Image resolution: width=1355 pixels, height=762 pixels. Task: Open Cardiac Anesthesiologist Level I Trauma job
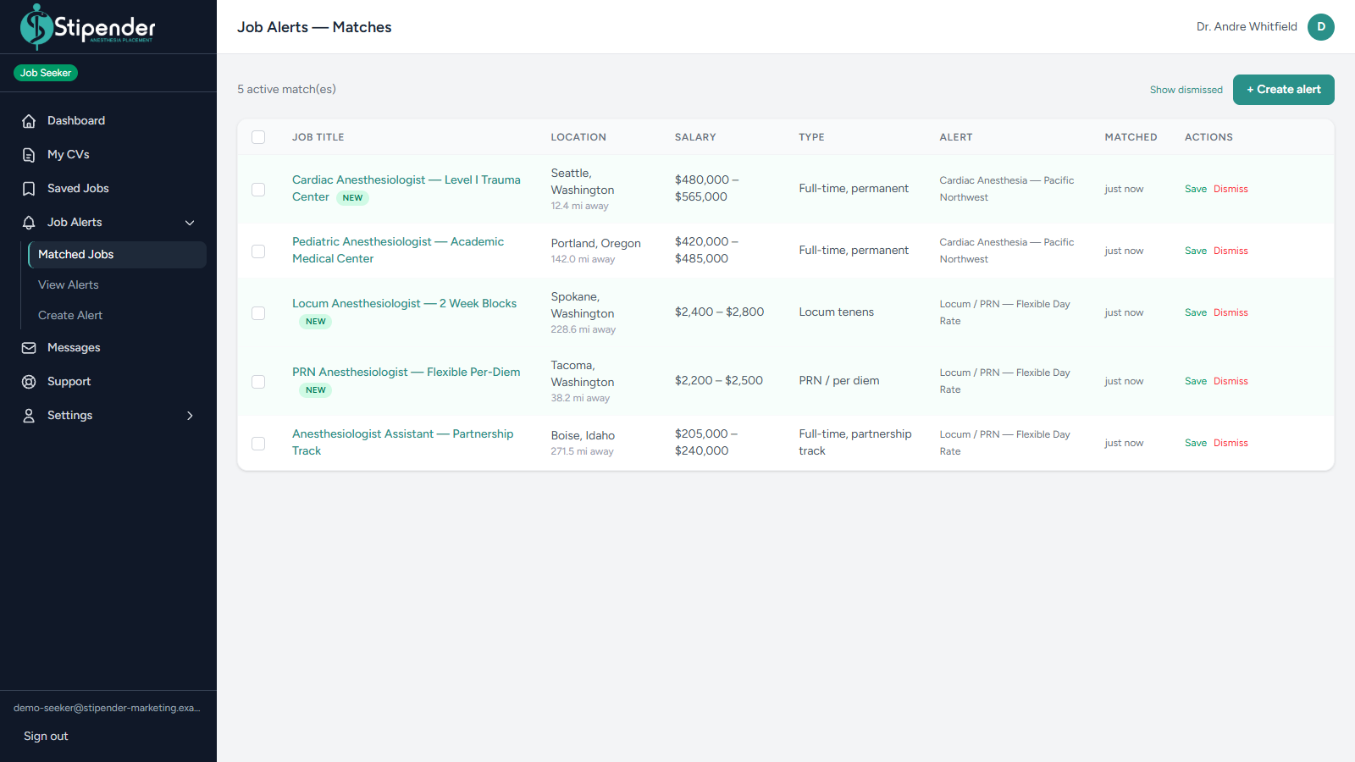tap(406, 189)
